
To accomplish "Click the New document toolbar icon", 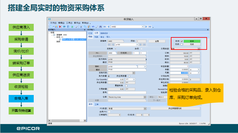I will coord(51,27).
